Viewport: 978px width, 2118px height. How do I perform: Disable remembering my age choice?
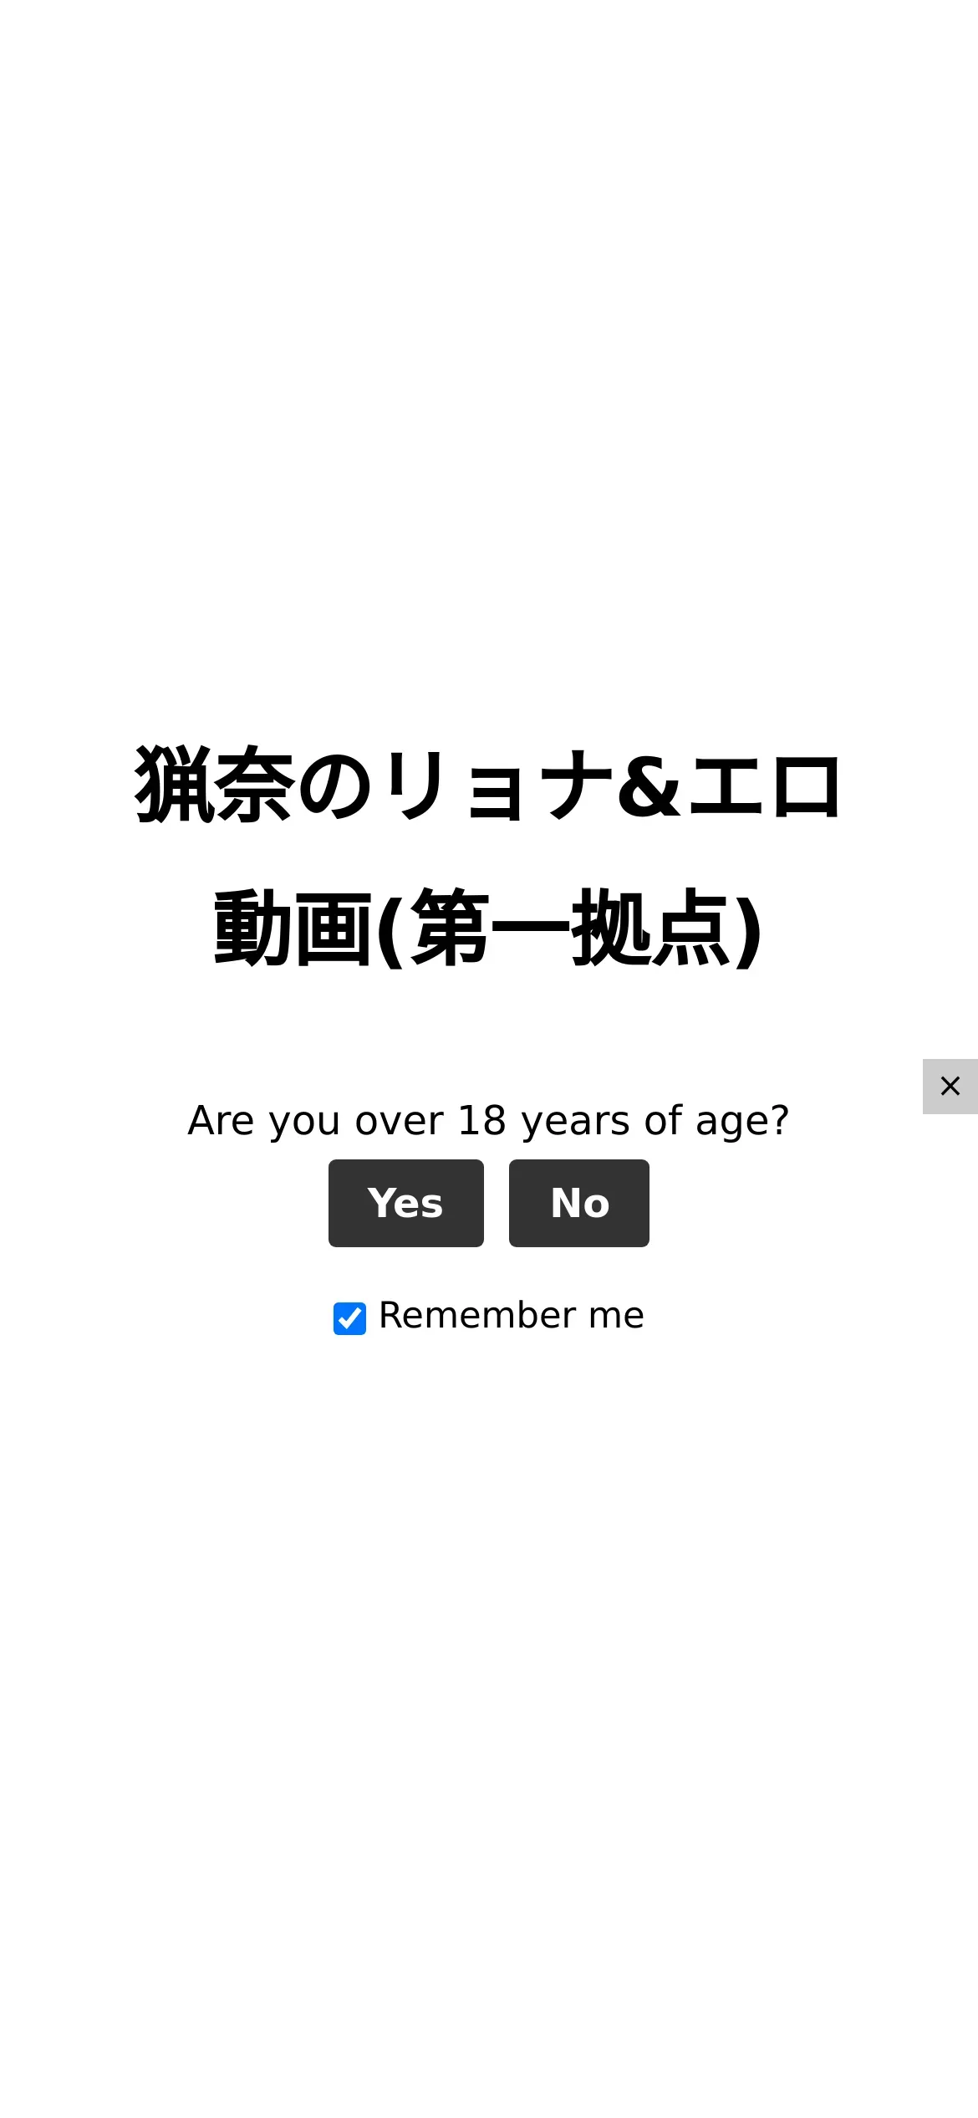pyautogui.click(x=349, y=1318)
